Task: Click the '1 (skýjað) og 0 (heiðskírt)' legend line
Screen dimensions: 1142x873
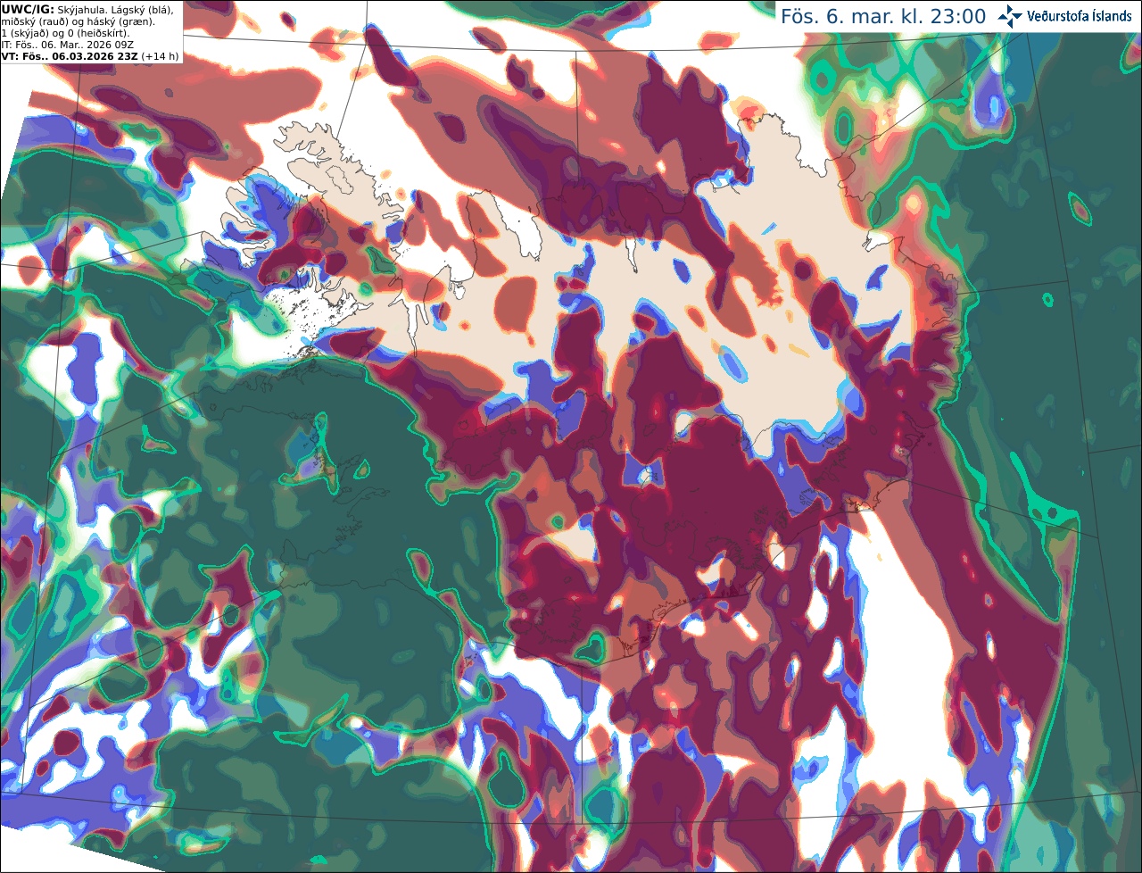Action: [x=65, y=33]
